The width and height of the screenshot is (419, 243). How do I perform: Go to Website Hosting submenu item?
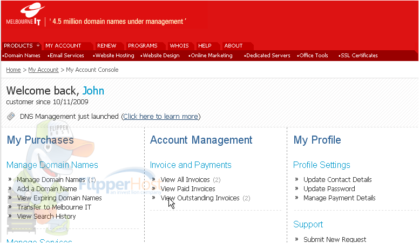[114, 55]
